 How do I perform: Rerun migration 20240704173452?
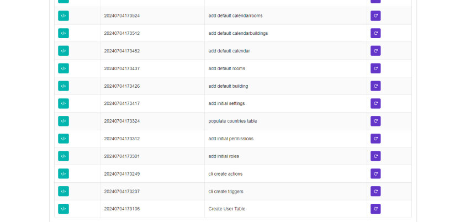click(x=376, y=51)
